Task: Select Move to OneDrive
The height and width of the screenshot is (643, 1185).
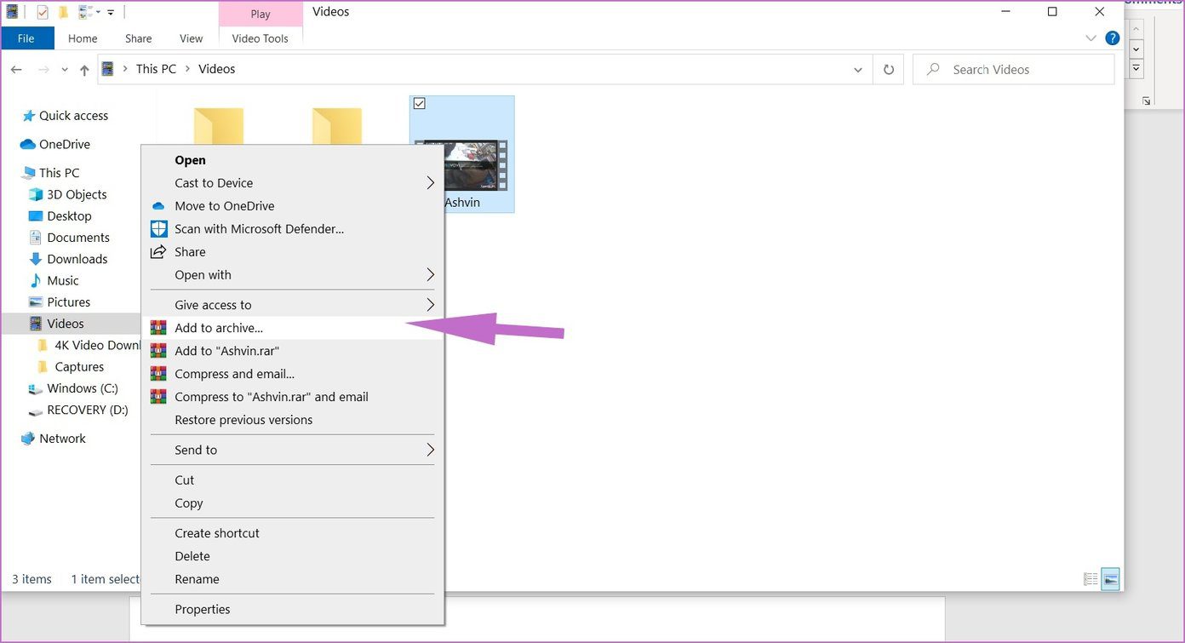Action: tap(292, 206)
